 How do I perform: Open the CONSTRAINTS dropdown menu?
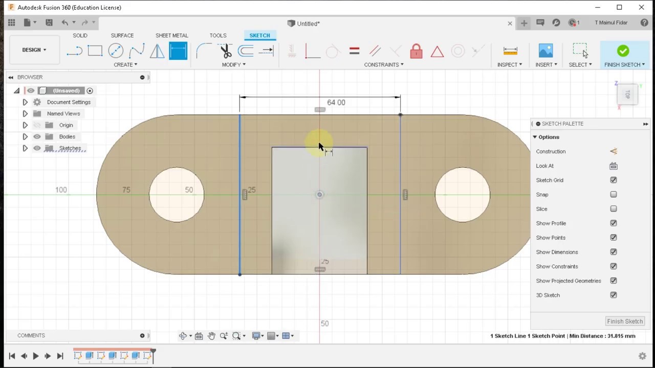[384, 64]
